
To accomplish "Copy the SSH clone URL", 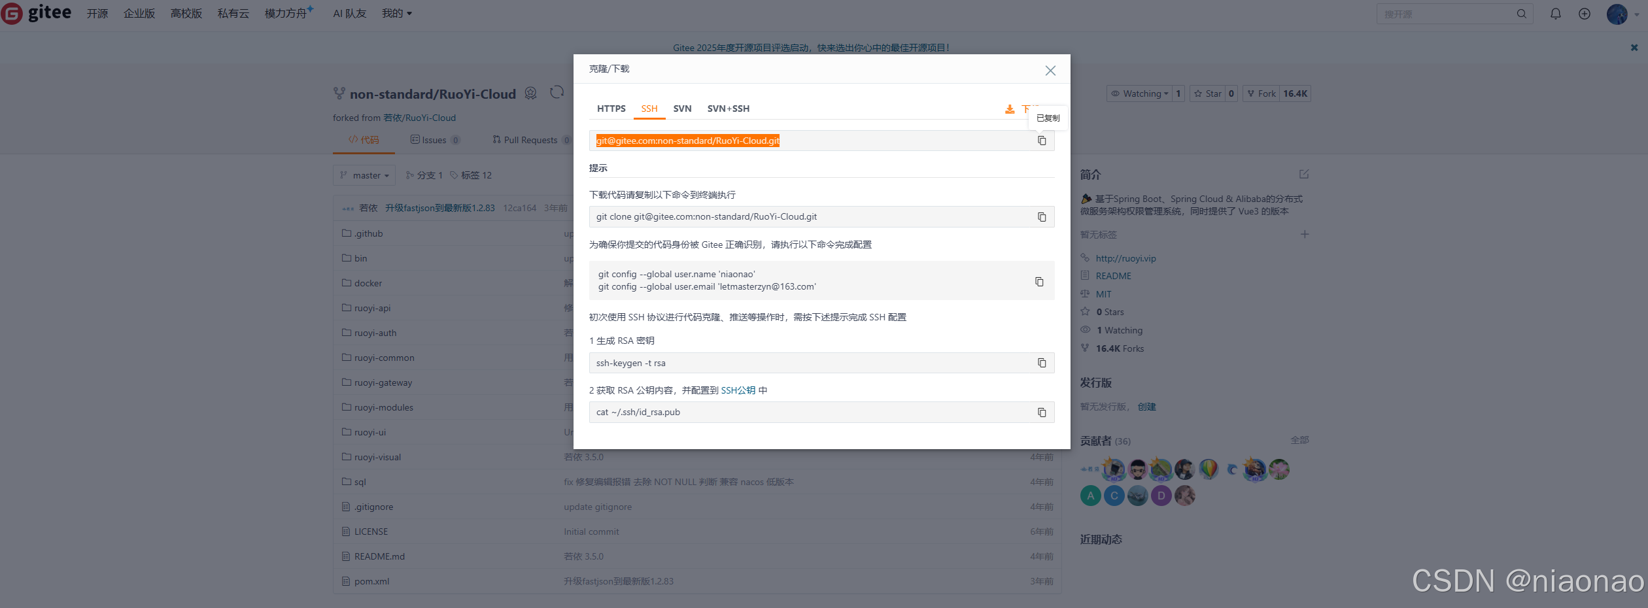I will click(x=1041, y=141).
